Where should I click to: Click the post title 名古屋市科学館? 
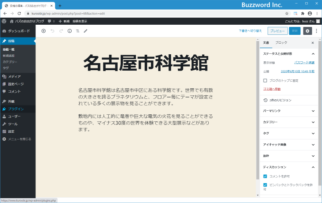click(x=146, y=63)
